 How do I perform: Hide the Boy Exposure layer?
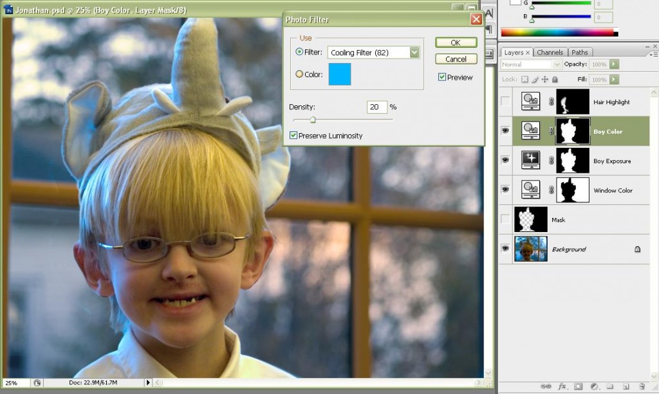pos(505,160)
